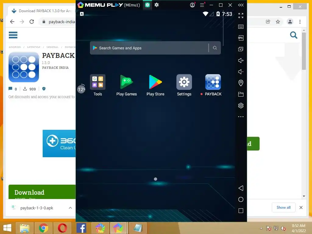Click PAYBACK app logo on webpage
Screen dimensions: 312x234
(x=24, y=67)
